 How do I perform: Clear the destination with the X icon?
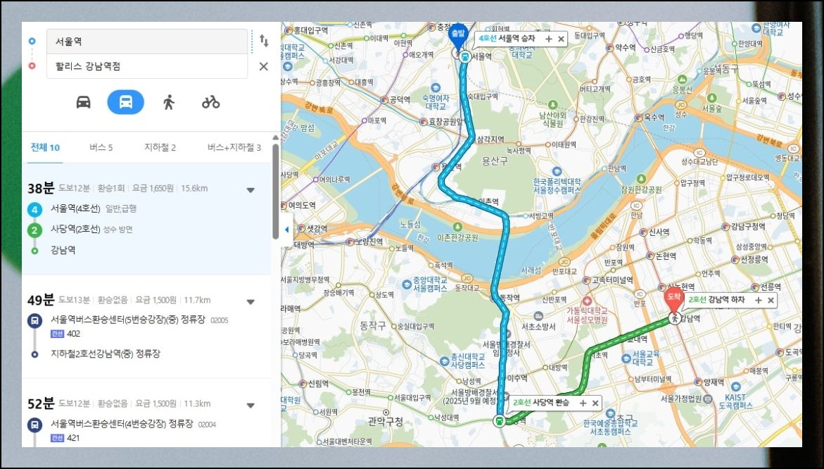(264, 66)
